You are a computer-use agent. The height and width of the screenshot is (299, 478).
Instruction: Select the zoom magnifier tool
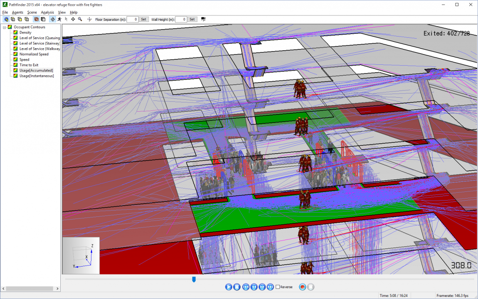(80, 19)
